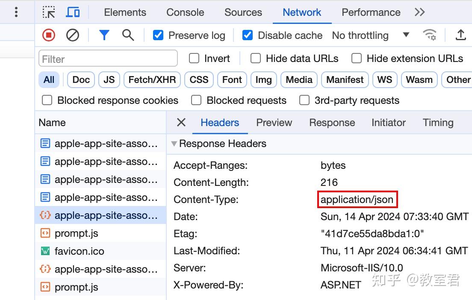Switch to the Sources tab
This screenshot has height=300, width=472.
243,12
